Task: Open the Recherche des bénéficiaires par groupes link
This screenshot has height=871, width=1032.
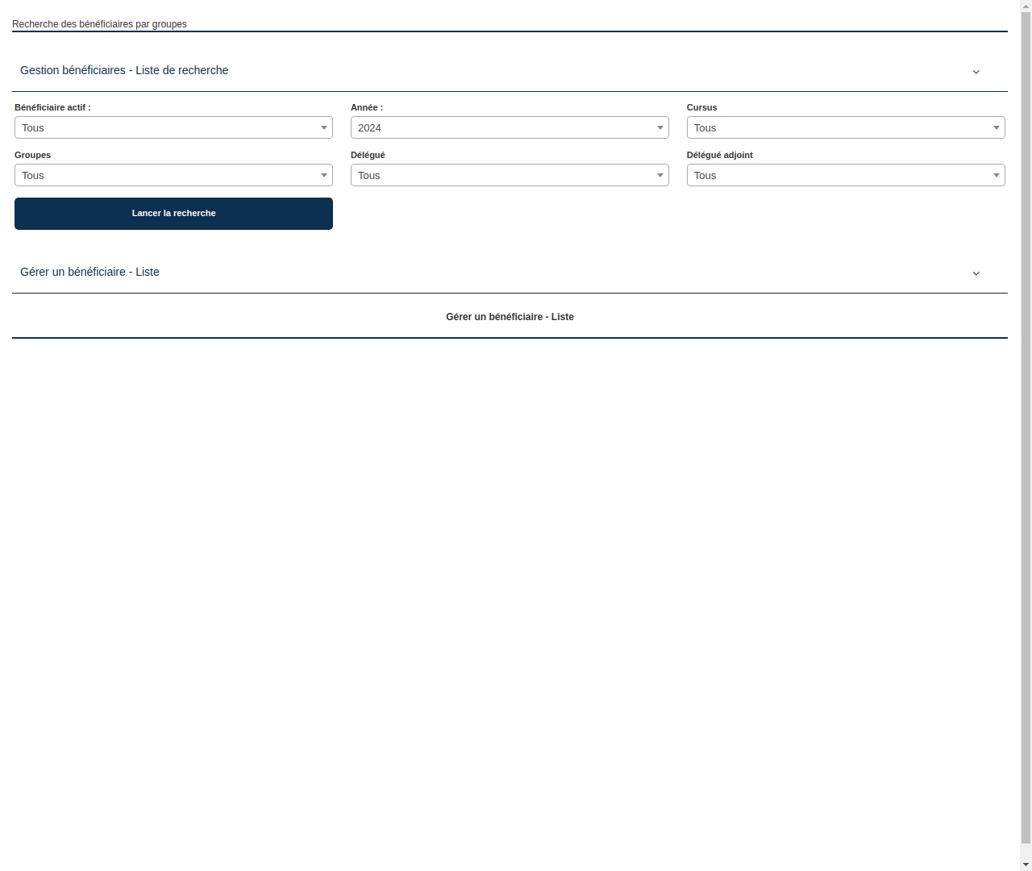Action: [x=99, y=24]
